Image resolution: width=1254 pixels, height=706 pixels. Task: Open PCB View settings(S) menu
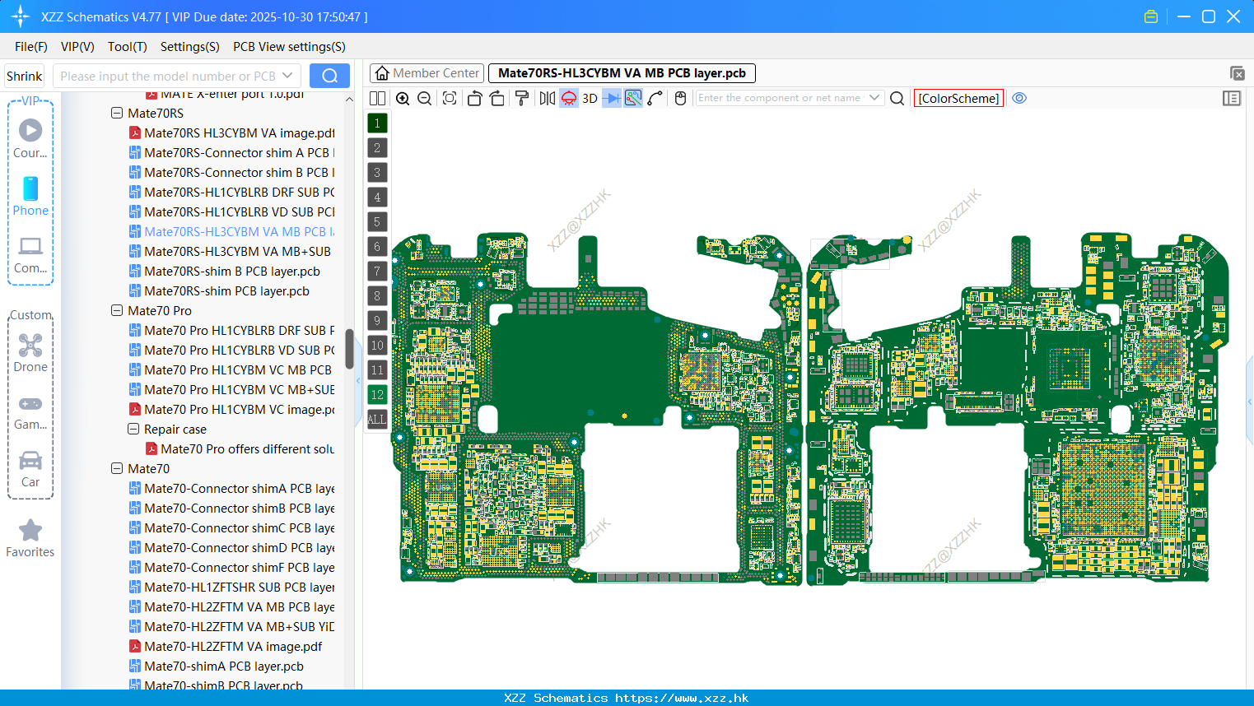pos(289,47)
